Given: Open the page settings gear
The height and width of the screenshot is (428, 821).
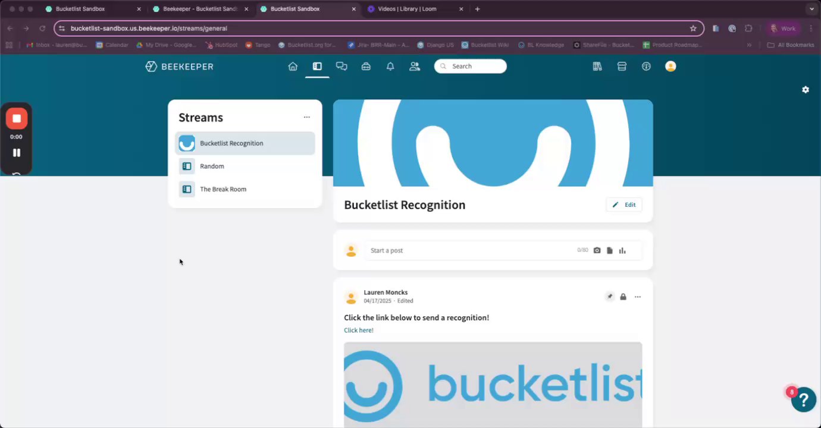Looking at the screenshot, I should [x=806, y=90].
